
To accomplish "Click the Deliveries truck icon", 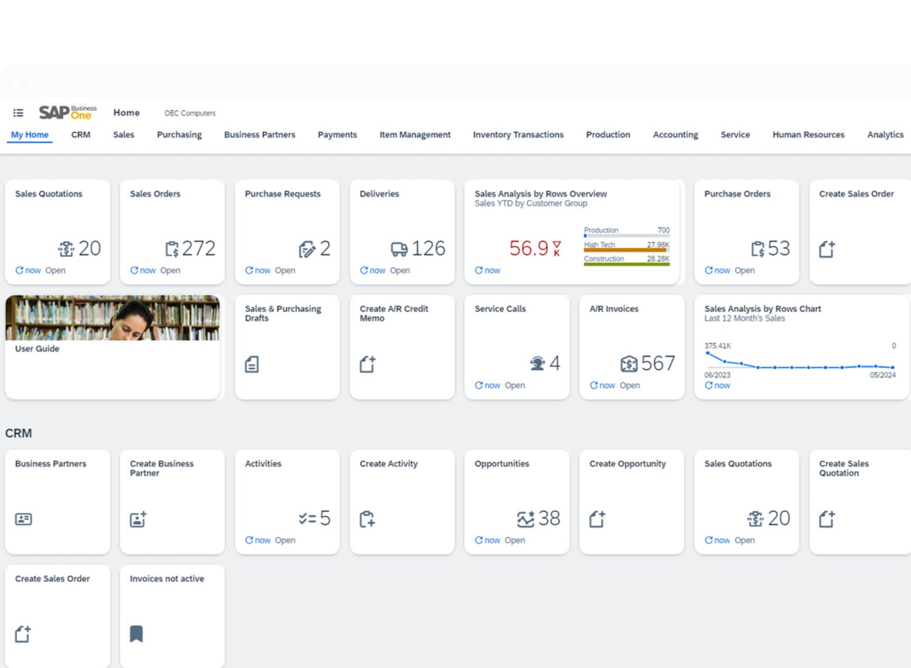I will pyautogui.click(x=399, y=249).
